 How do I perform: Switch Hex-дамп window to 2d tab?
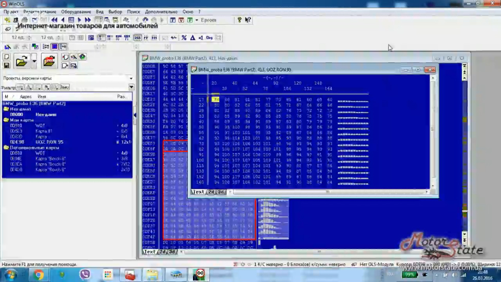click(x=163, y=252)
